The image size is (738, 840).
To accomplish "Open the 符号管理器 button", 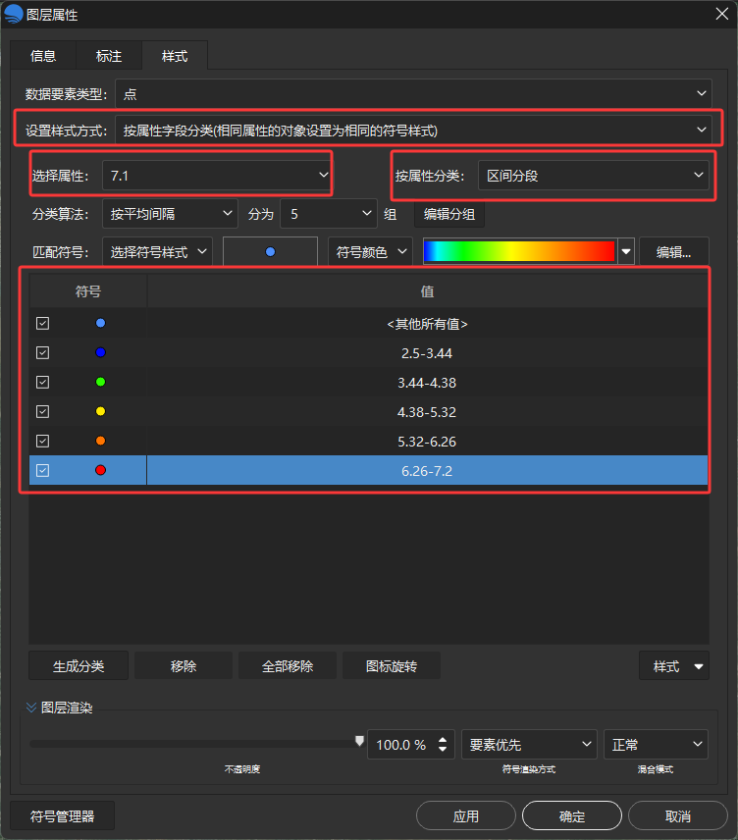I will tap(62, 815).
